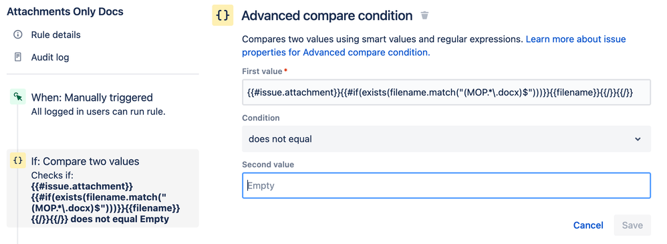Click the Attachments Only Docs rule title
Image resolution: width=667 pixels, height=244 pixels.
[65, 11]
